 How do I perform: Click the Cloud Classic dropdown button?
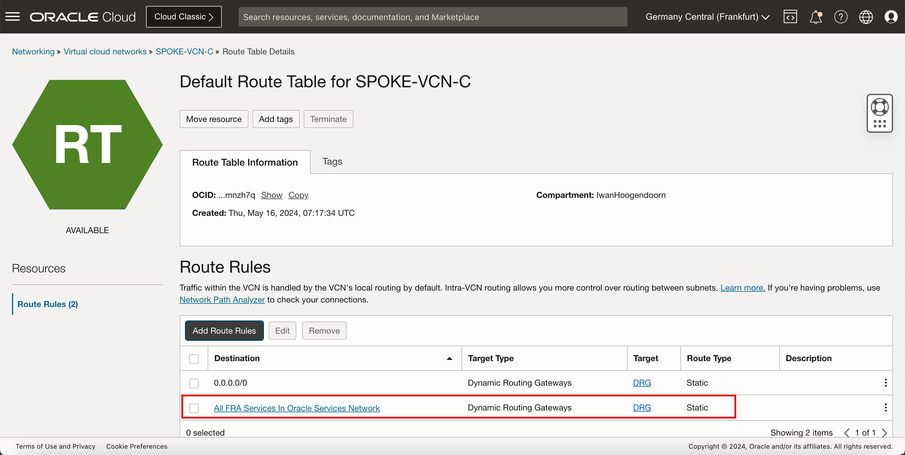(x=184, y=17)
